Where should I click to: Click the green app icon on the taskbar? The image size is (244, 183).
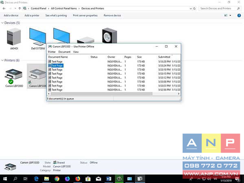tap(119, 179)
